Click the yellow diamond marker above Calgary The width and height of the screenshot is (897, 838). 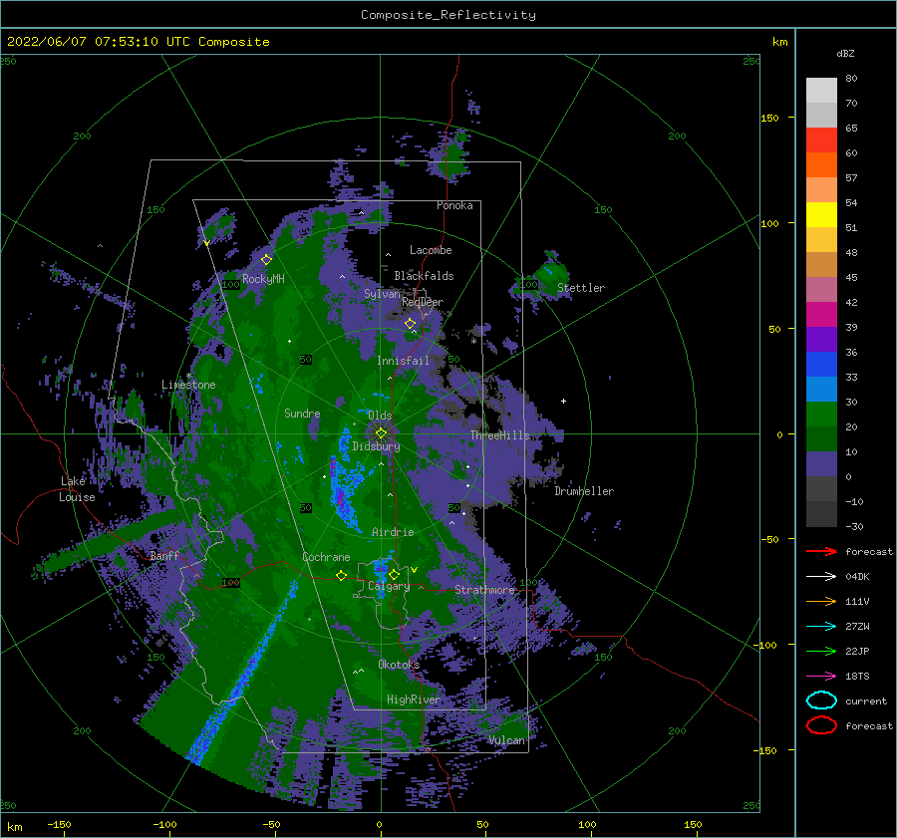point(394,574)
